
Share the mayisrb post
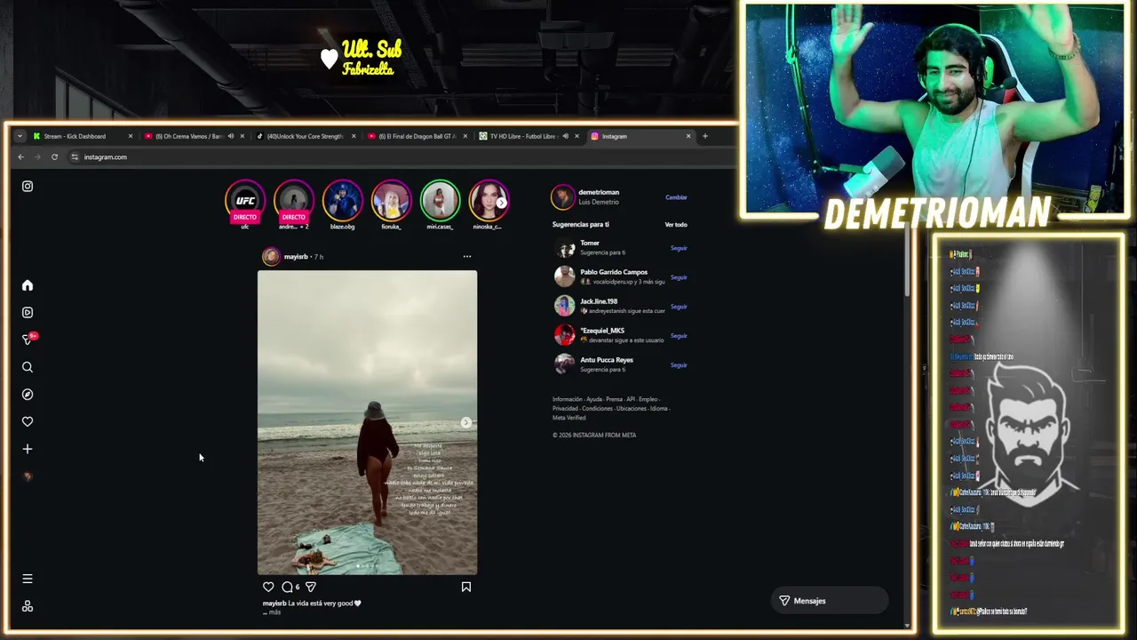[x=310, y=587]
